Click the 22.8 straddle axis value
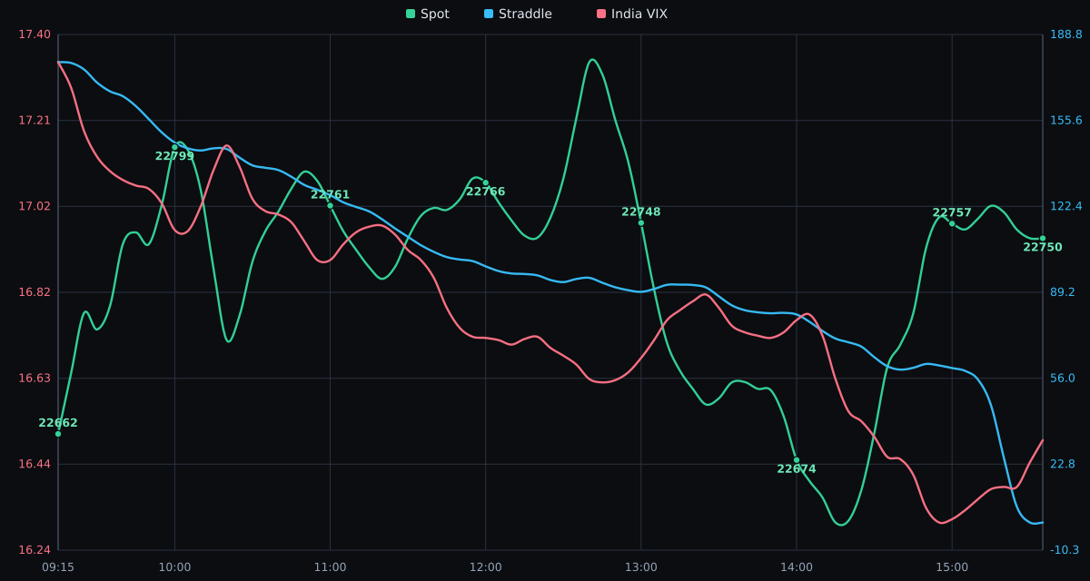Screen dimensions: 1090x581 click(x=1063, y=464)
